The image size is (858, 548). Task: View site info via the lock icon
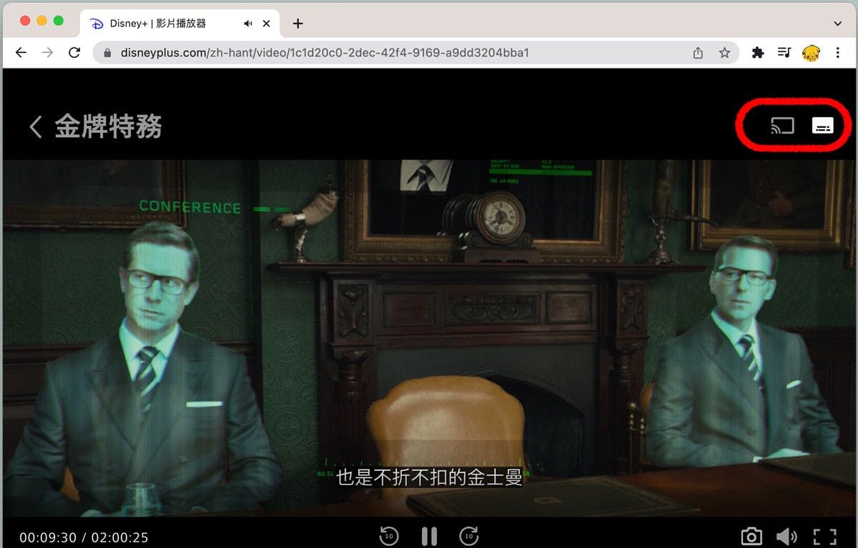[x=108, y=53]
